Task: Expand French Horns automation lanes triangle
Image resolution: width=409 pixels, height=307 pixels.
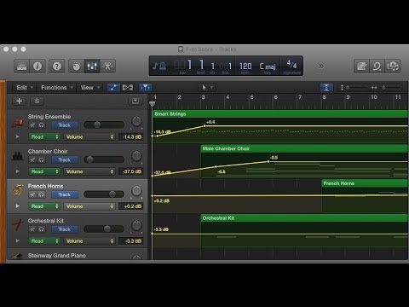Action: click(x=18, y=206)
